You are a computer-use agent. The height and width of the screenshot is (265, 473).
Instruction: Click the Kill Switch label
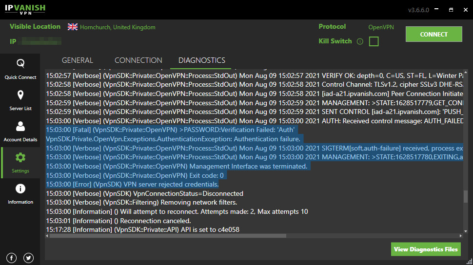tap(335, 41)
